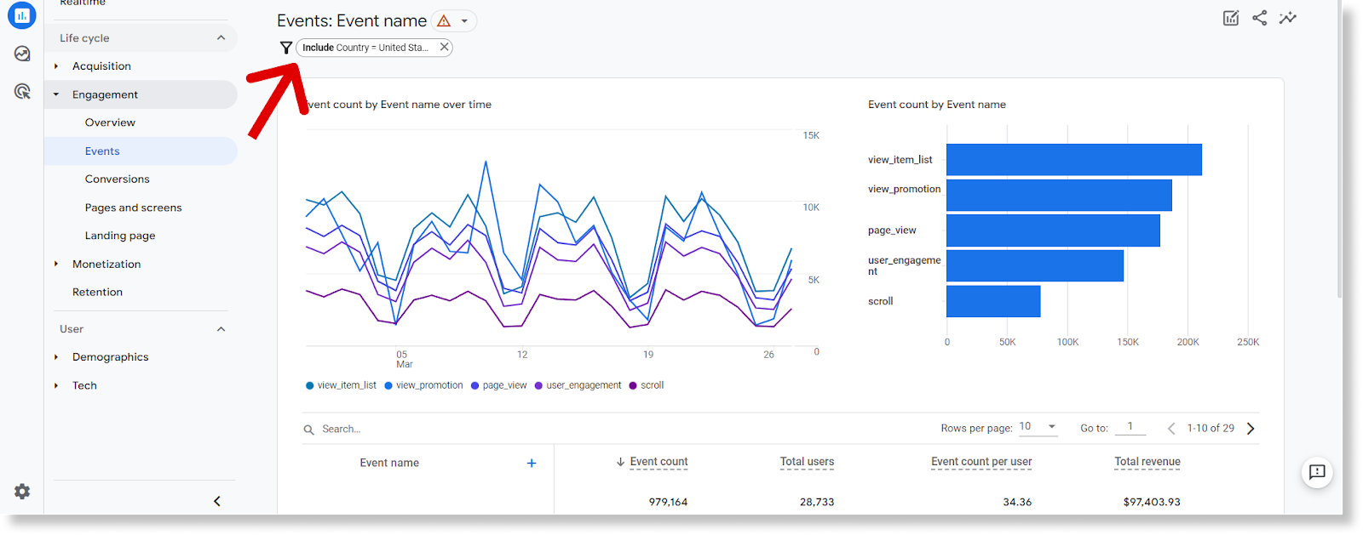Image resolution: width=1363 pixels, height=535 pixels.
Task: Open the Admin settings gear
Action: (22, 492)
